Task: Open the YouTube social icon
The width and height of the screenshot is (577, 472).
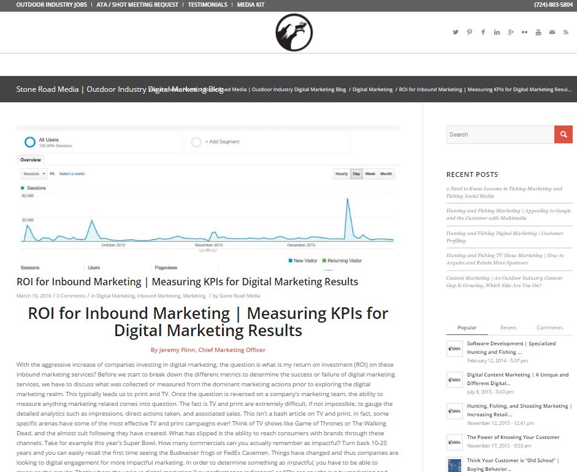Action: point(538,32)
